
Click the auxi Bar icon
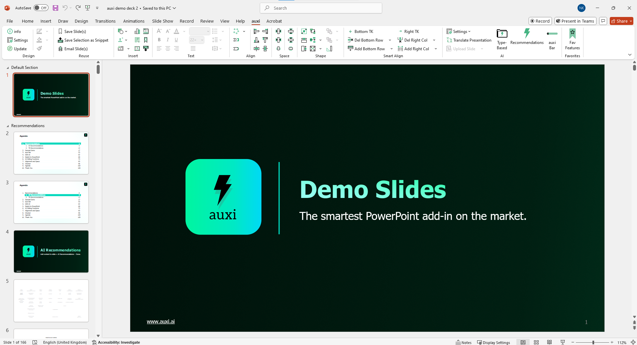coord(552,34)
